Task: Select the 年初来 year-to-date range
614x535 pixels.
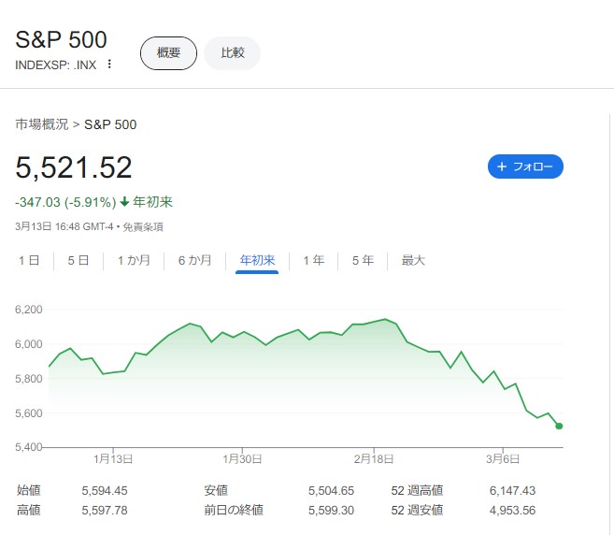Action: (x=258, y=260)
